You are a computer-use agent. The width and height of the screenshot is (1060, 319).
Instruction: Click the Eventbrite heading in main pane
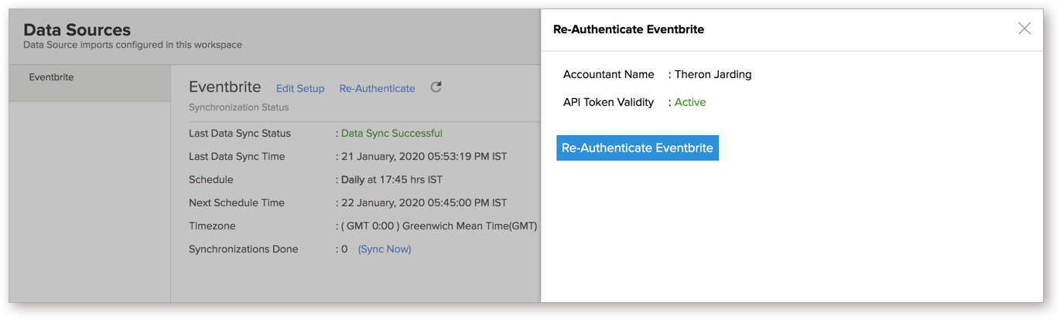(x=225, y=87)
